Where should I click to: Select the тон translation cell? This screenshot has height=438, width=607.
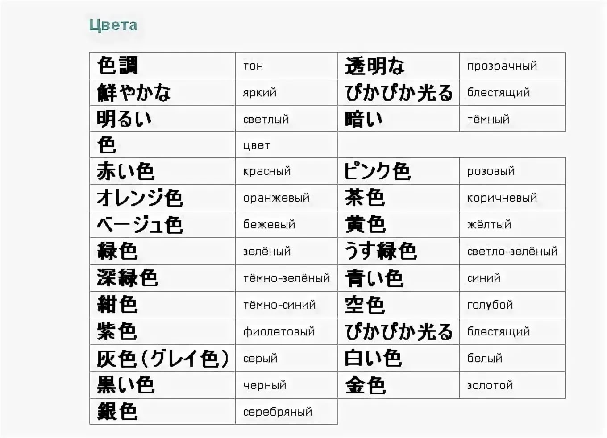pos(287,66)
